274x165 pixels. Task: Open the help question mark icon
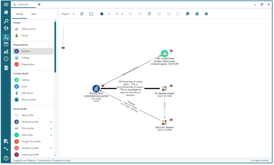pos(6,158)
